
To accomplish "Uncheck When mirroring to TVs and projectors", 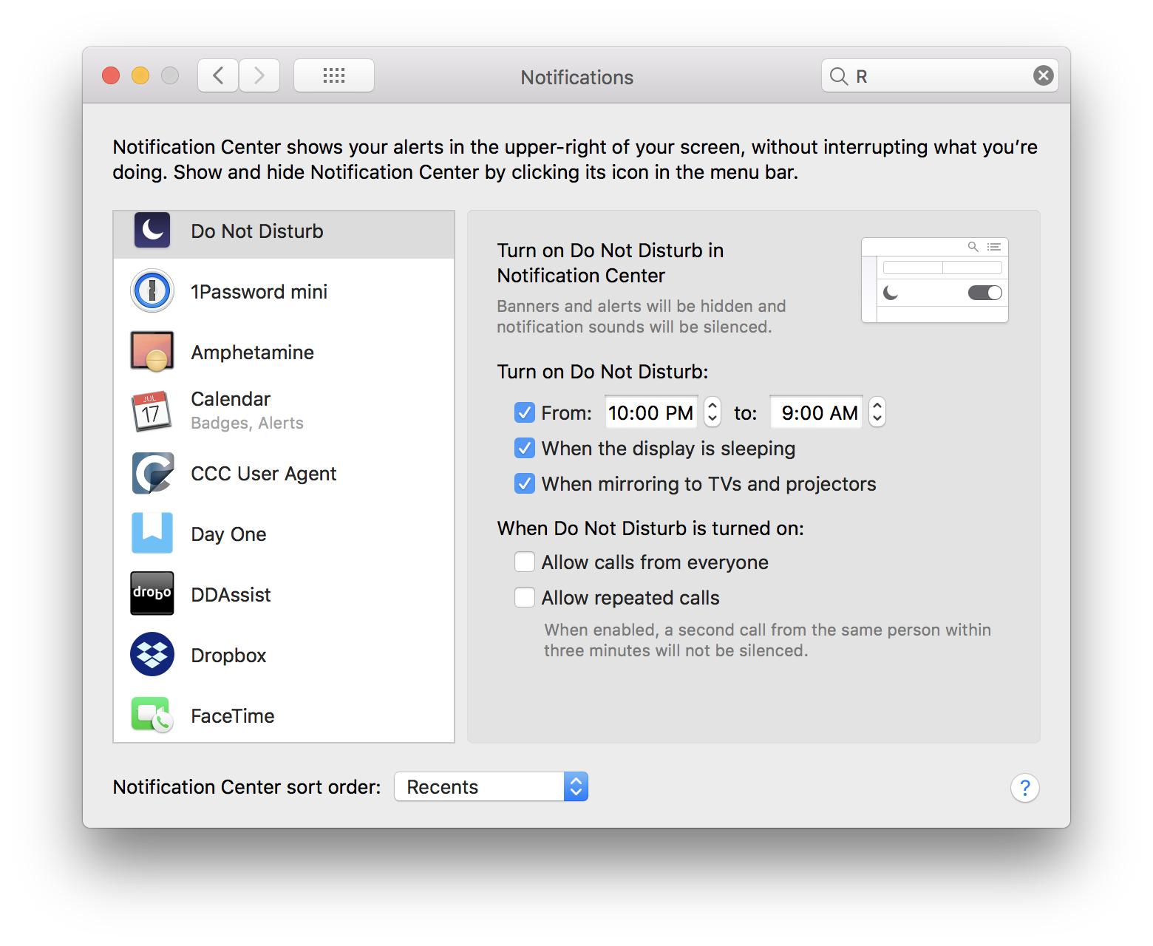I will (x=525, y=483).
